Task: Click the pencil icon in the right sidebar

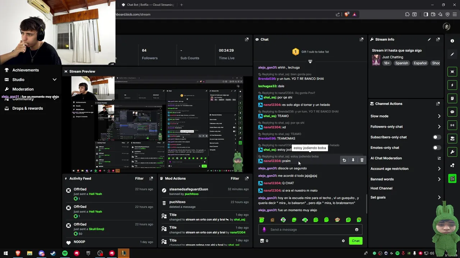Action: coord(452,54)
